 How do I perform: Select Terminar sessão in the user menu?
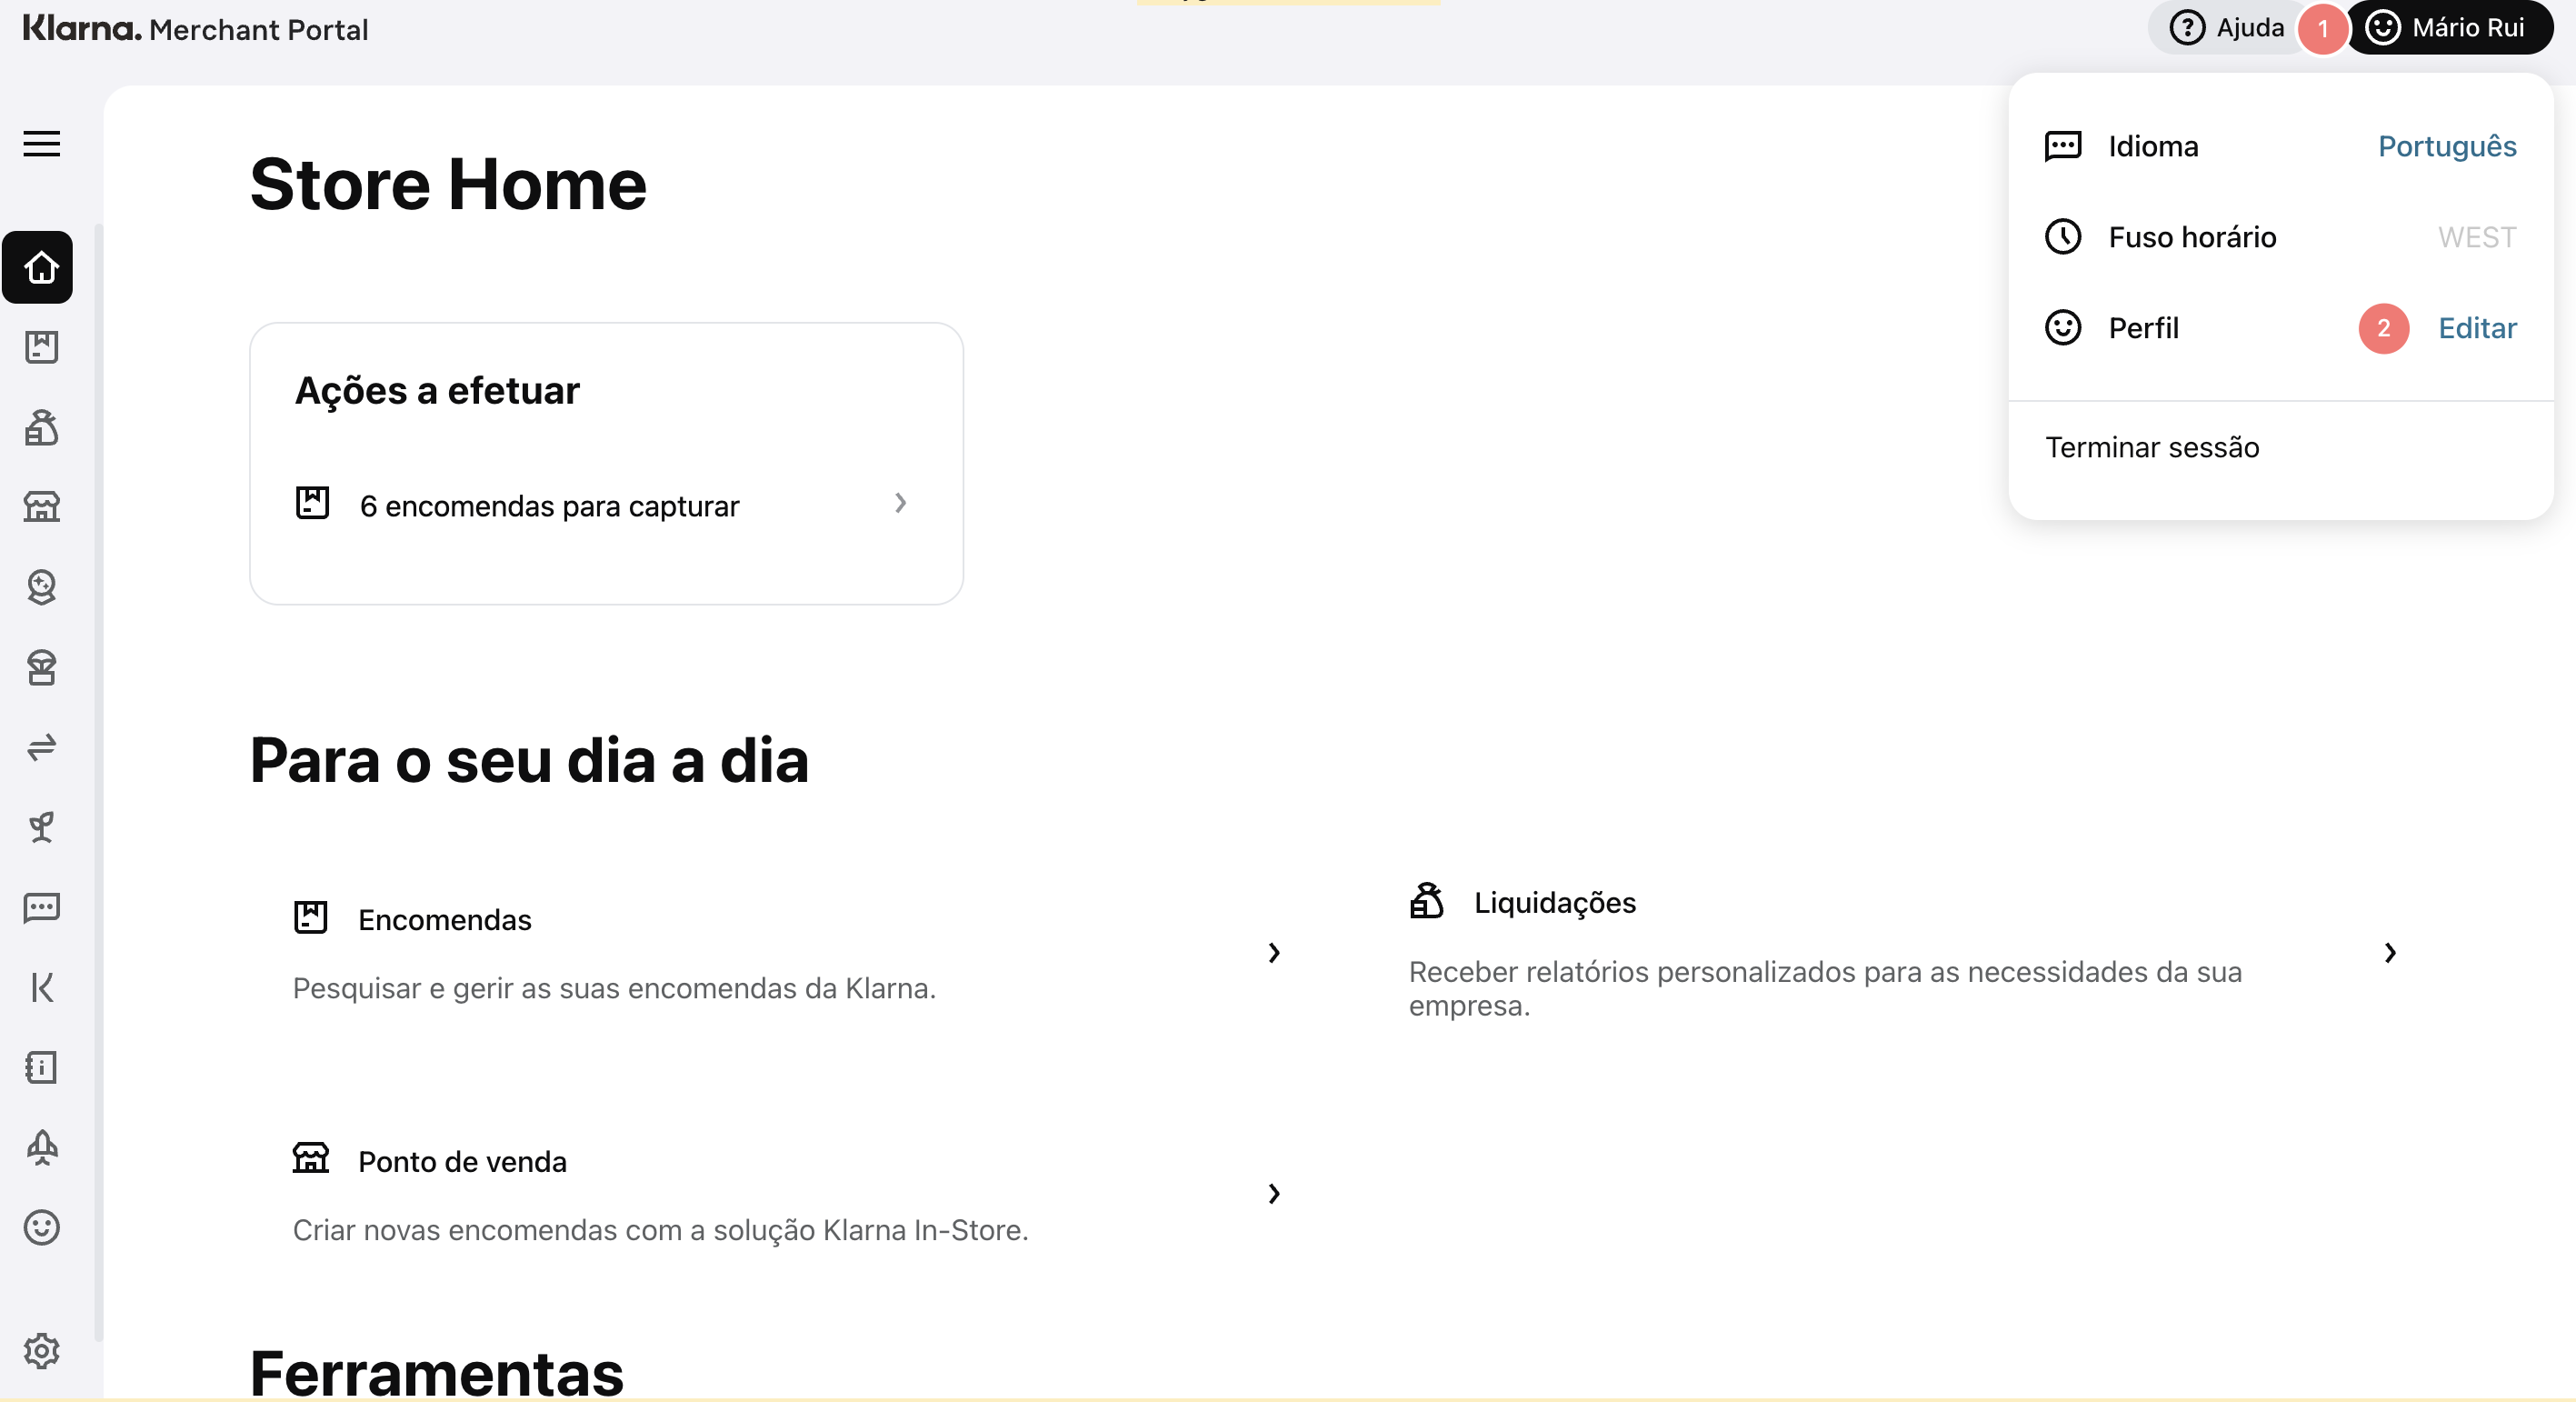click(x=2151, y=447)
